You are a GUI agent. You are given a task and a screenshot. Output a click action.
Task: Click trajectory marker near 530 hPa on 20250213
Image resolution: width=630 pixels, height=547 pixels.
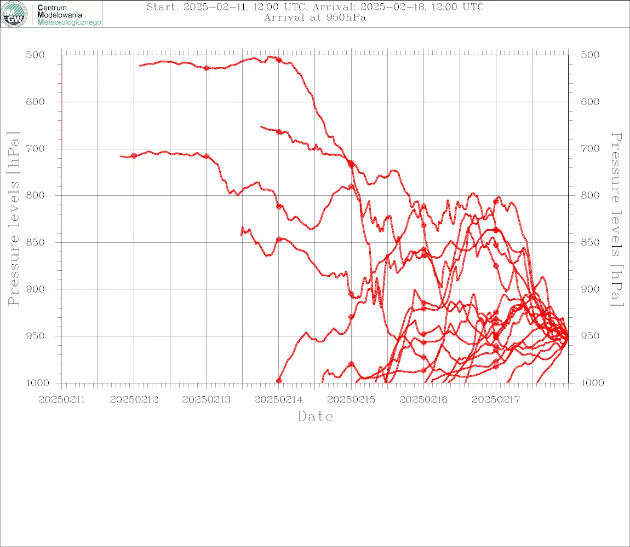[207, 68]
